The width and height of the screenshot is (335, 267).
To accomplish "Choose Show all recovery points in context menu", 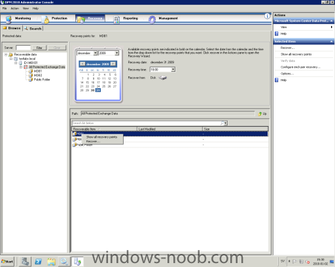I will (x=101, y=137).
